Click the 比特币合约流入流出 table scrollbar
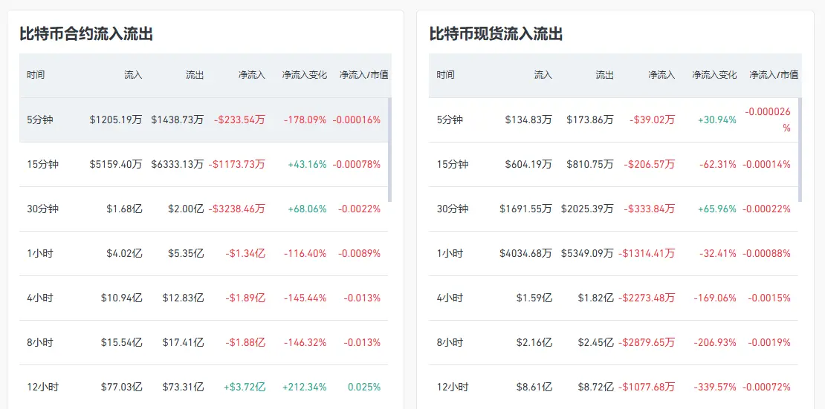The width and height of the screenshot is (825, 409). pyautogui.click(x=389, y=149)
